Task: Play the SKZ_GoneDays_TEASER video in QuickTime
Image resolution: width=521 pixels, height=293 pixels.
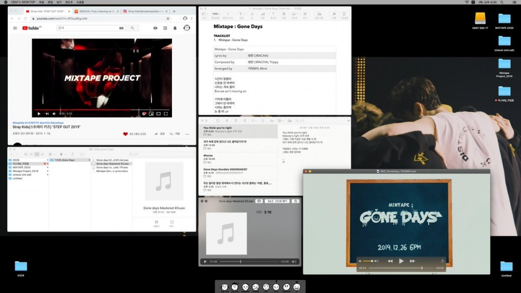Action: pos(401,261)
